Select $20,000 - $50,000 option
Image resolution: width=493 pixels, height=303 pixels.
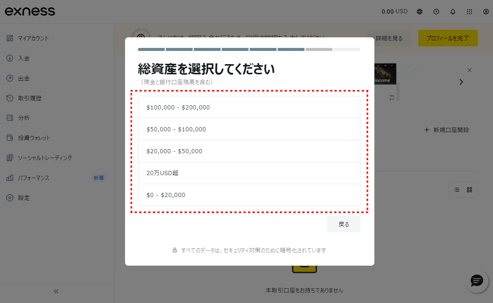click(x=249, y=151)
